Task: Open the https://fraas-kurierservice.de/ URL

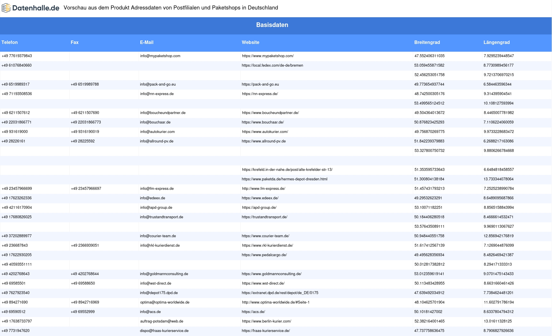Action: point(266,331)
